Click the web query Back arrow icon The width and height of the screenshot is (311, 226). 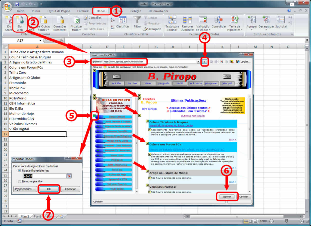point(211,62)
